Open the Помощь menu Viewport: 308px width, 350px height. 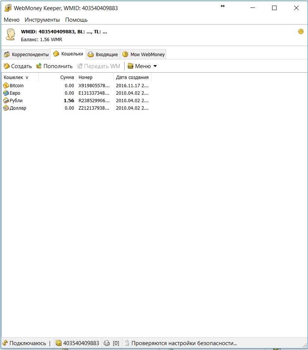point(76,20)
